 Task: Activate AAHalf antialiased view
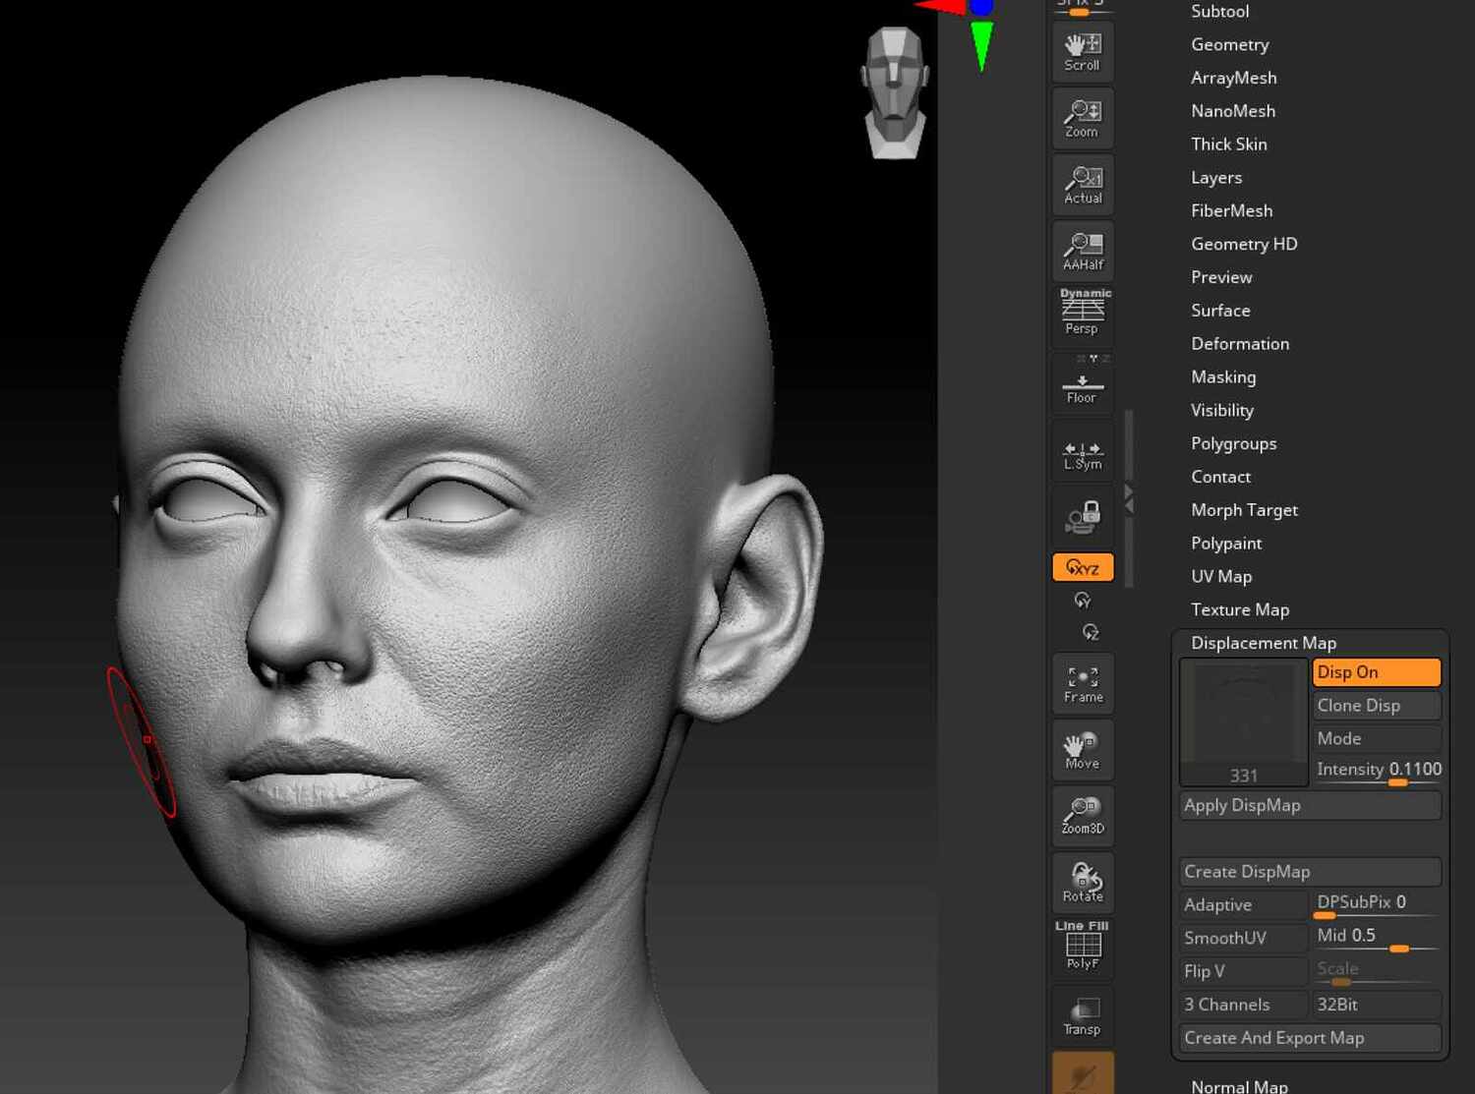tap(1082, 250)
